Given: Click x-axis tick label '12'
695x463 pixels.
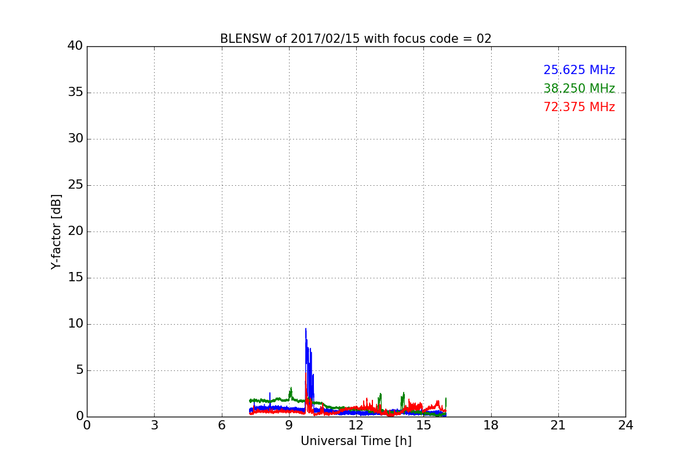Looking at the screenshot, I should [x=356, y=425].
